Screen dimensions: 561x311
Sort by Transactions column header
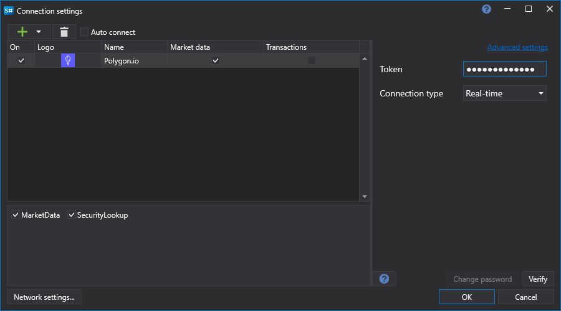pos(311,47)
